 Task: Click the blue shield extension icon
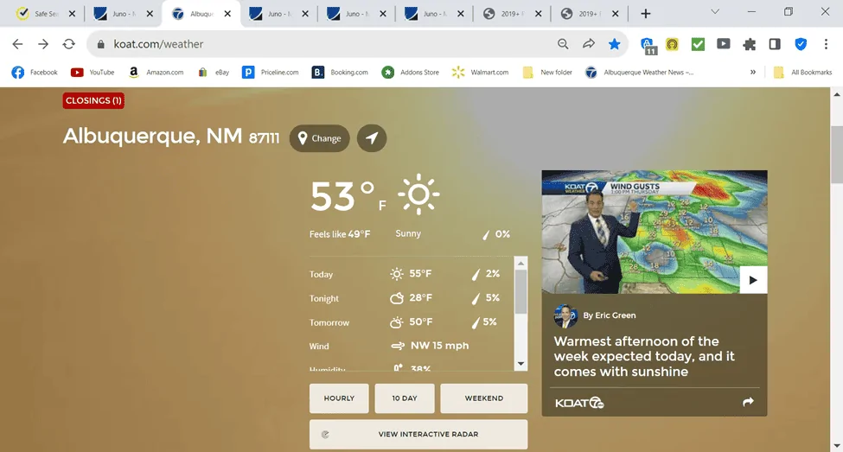tap(801, 44)
